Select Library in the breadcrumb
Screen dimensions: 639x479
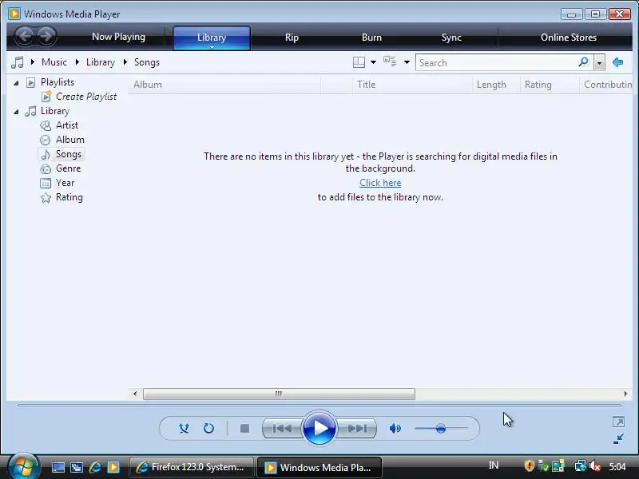point(101,62)
